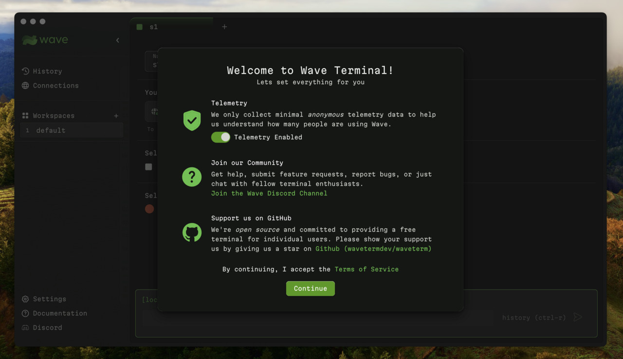623x359 pixels.
Task: Click the question mark community icon
Action: pos(191,177)
